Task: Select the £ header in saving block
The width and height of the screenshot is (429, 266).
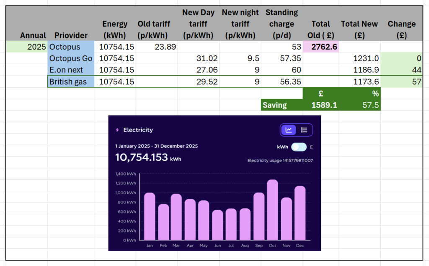Action: click(x=320, y=93)
